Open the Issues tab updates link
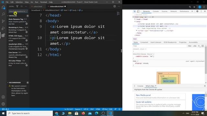Viewport: 207px width, 116px height. 144,102
